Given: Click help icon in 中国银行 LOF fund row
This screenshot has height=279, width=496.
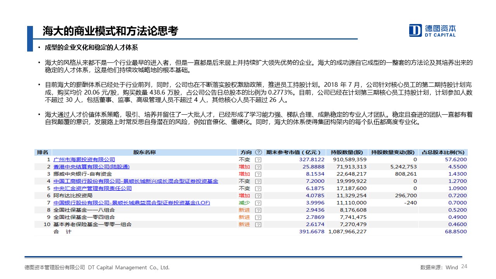Looking at the screenshot, I should coord(258,203).
